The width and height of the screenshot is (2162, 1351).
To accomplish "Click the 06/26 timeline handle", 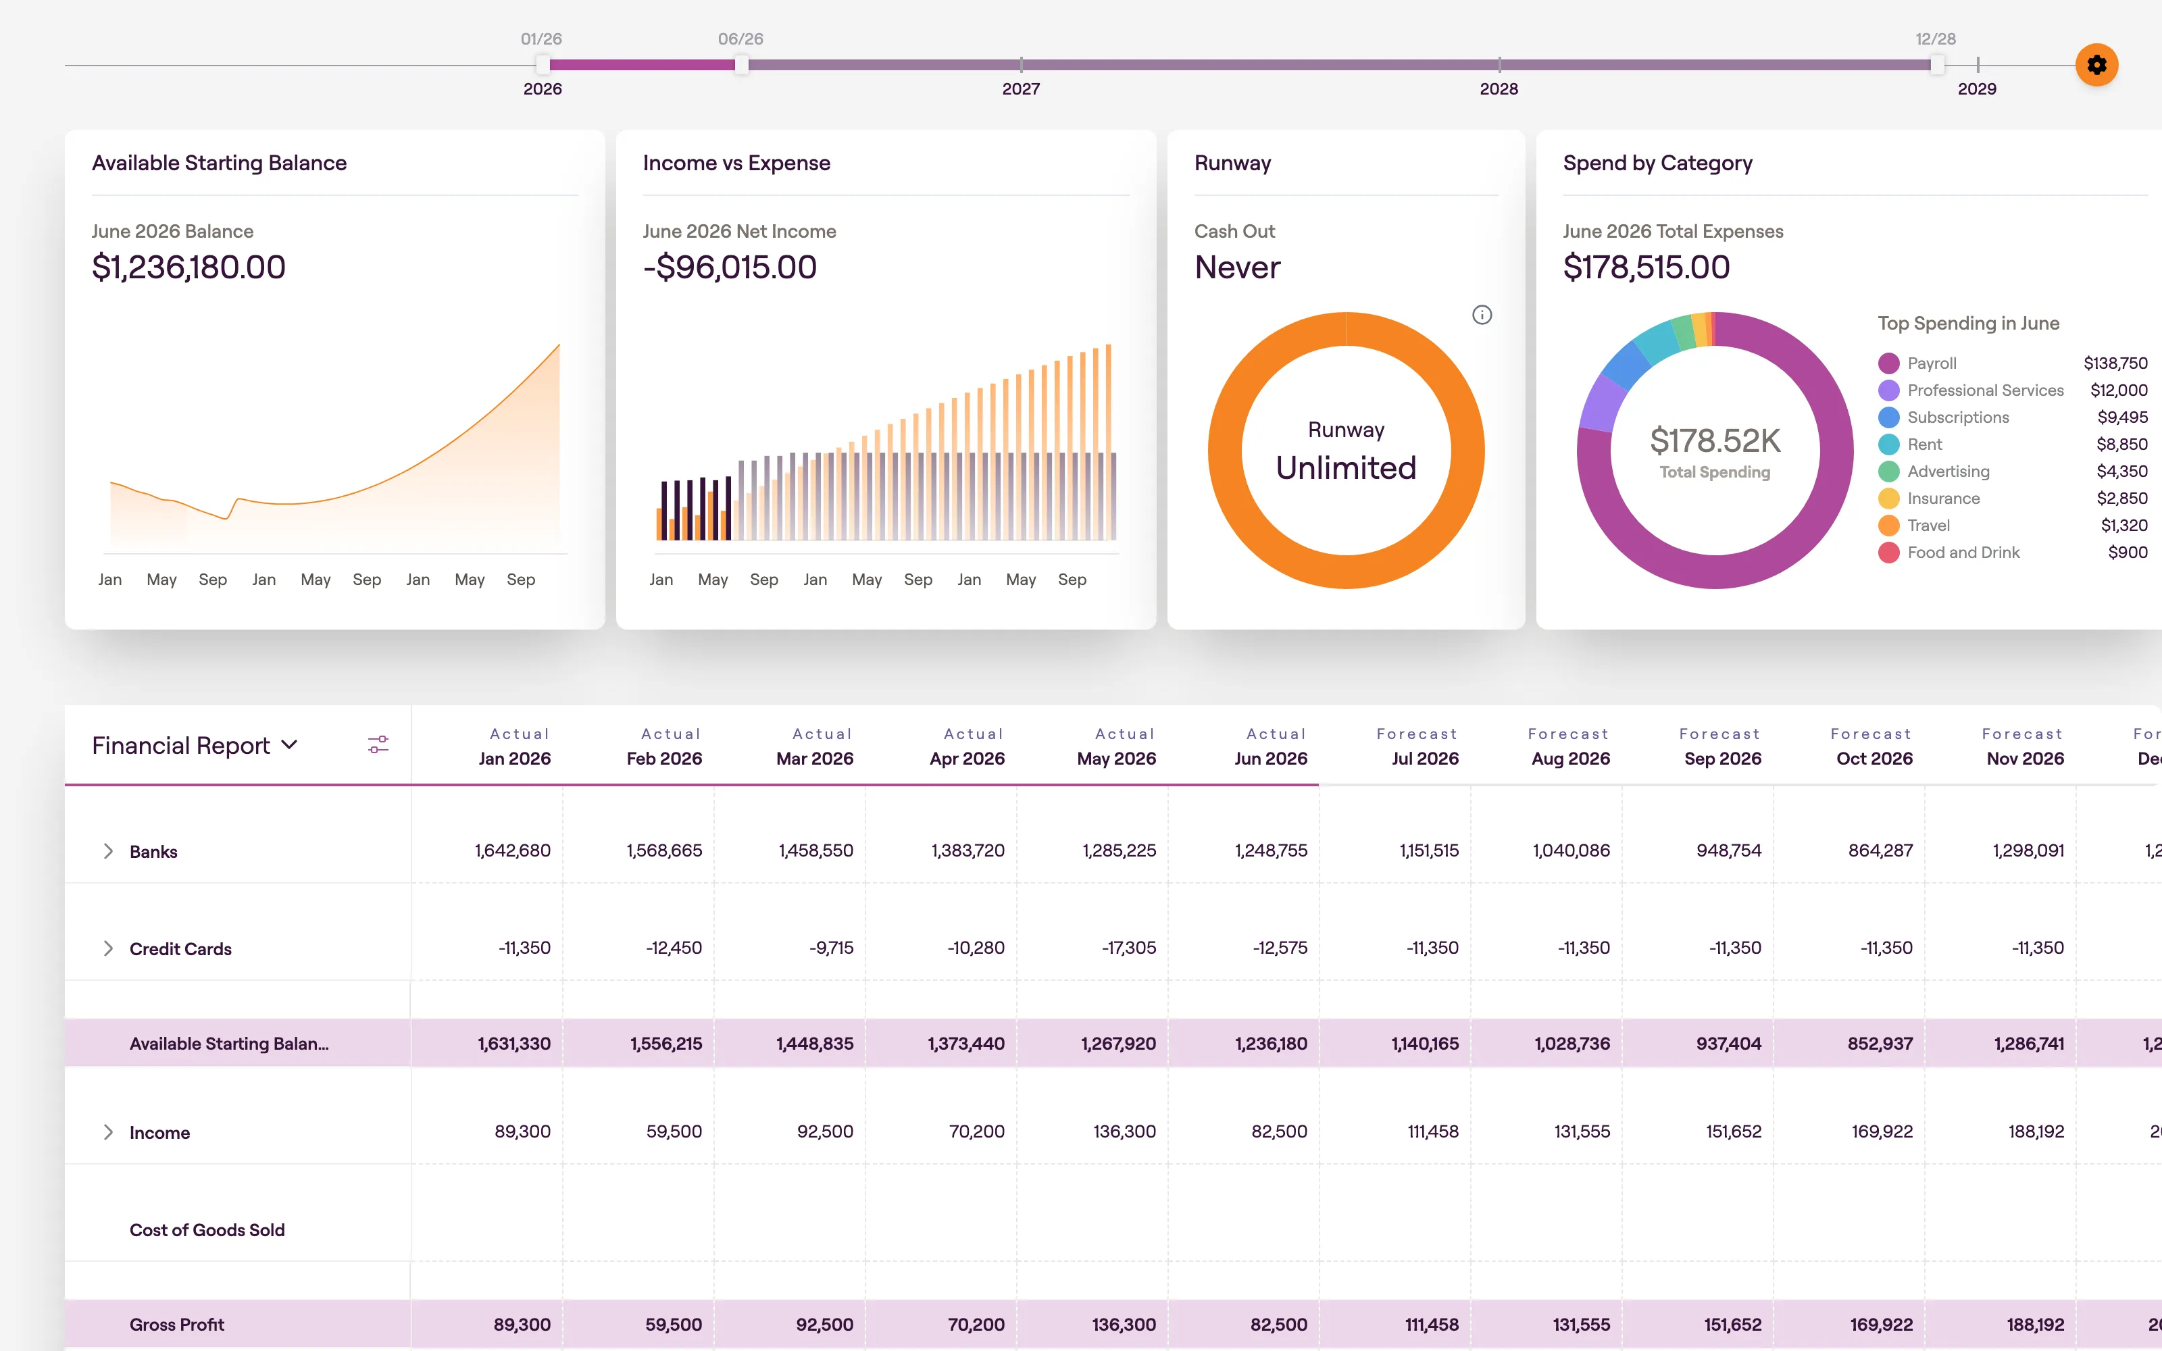I will [x=742, y=64].
